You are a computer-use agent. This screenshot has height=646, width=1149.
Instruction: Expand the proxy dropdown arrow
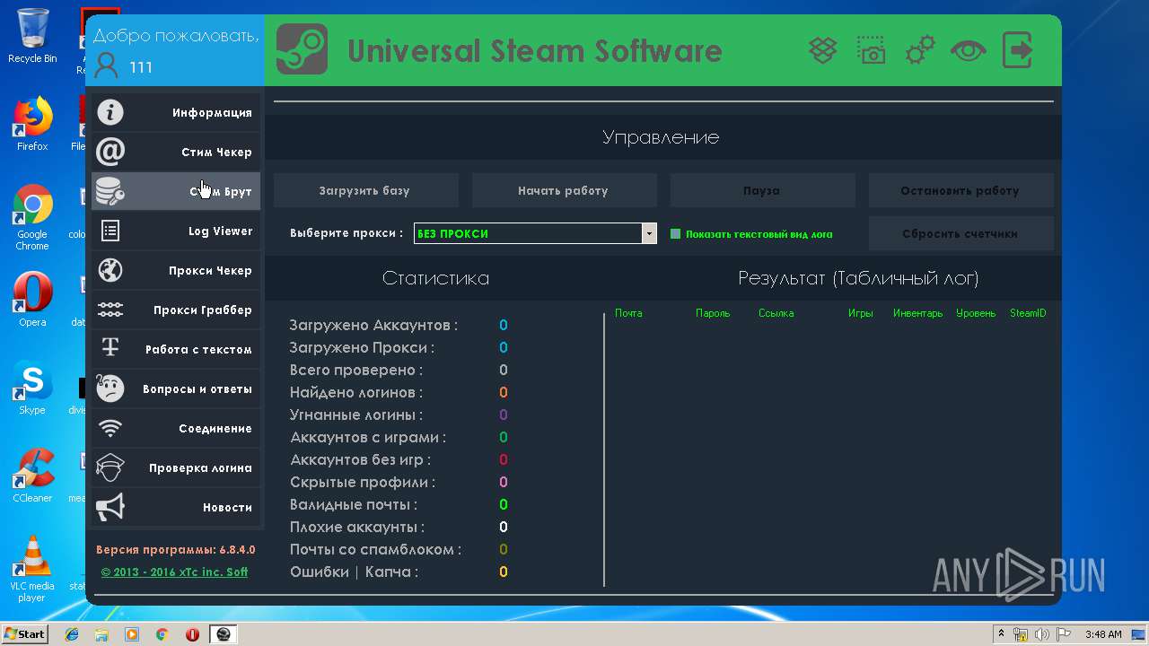tap(649, 233)
